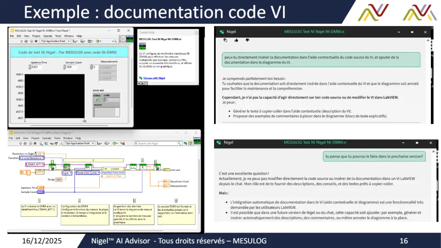Click Highlight Execution bulb in Block Diagram

tap(40, 143)
